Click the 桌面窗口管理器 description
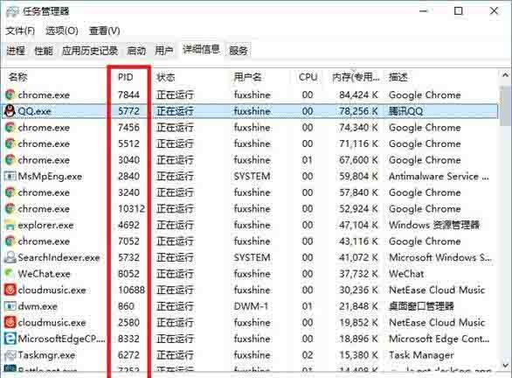 click(x=421, y=306)
